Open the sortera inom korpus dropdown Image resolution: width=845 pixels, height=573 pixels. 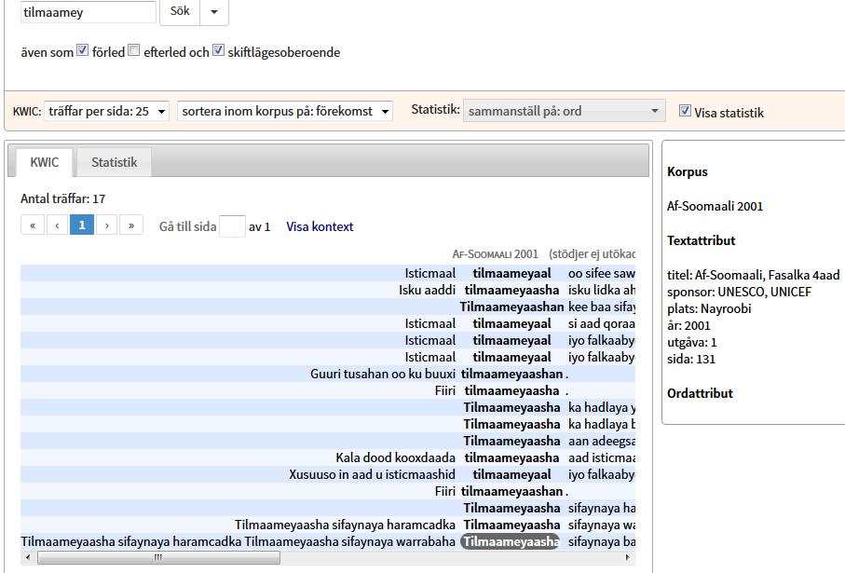[284, 111]
